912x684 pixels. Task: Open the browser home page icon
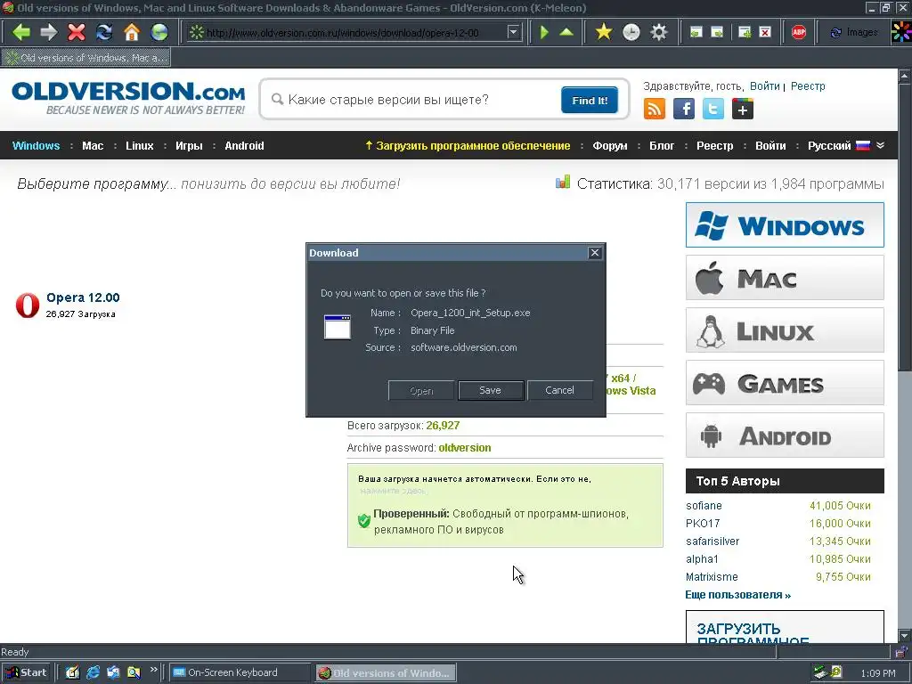click(x=132, y=32)
